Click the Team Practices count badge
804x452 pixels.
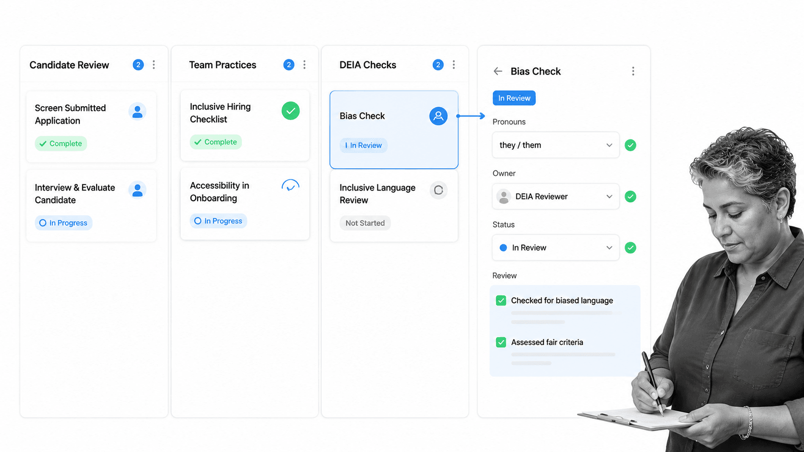point(289,65)
